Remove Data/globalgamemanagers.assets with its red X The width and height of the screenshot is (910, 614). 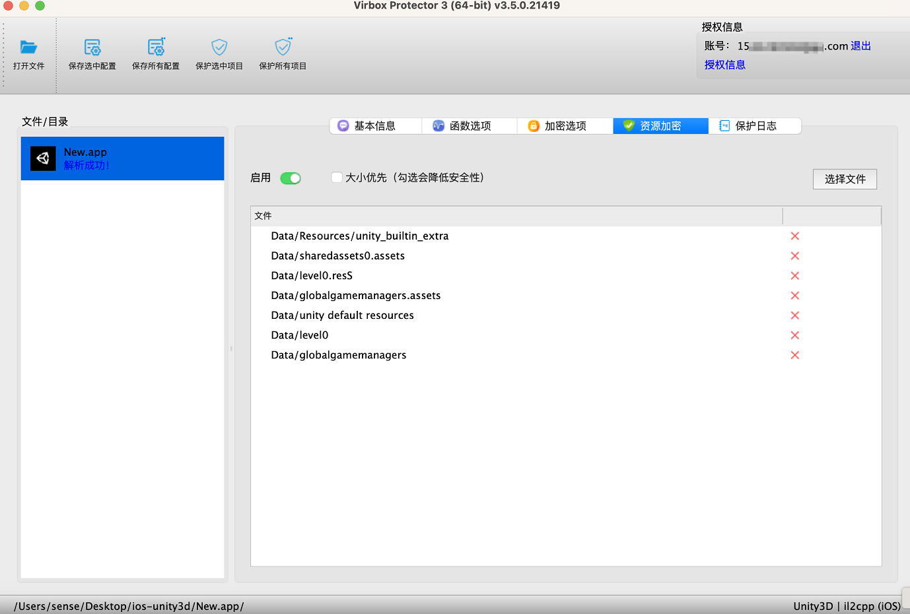point(795,296)
